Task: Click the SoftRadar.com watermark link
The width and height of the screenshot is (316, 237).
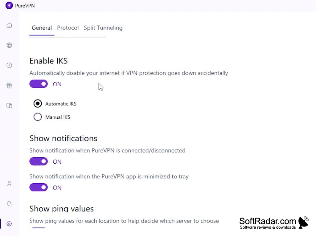Action: point(274,223)
